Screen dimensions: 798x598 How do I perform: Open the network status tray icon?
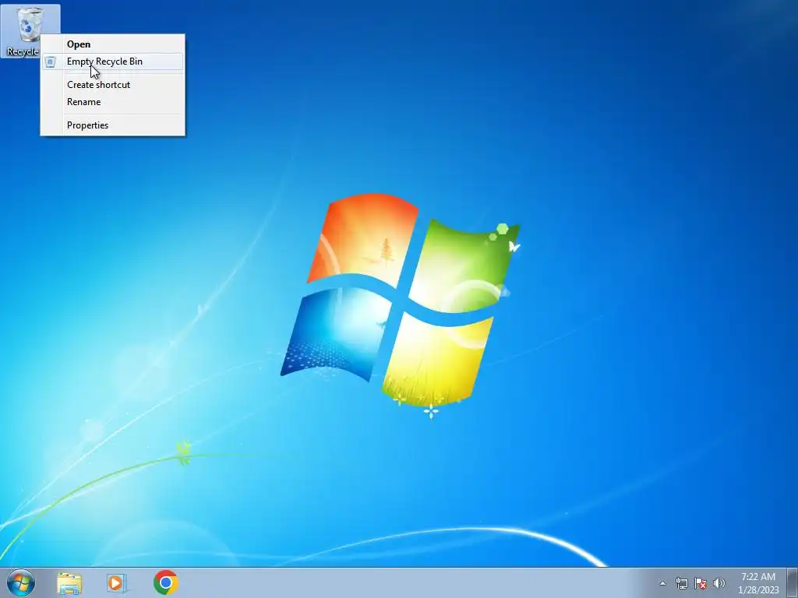(x=681, y=583)
